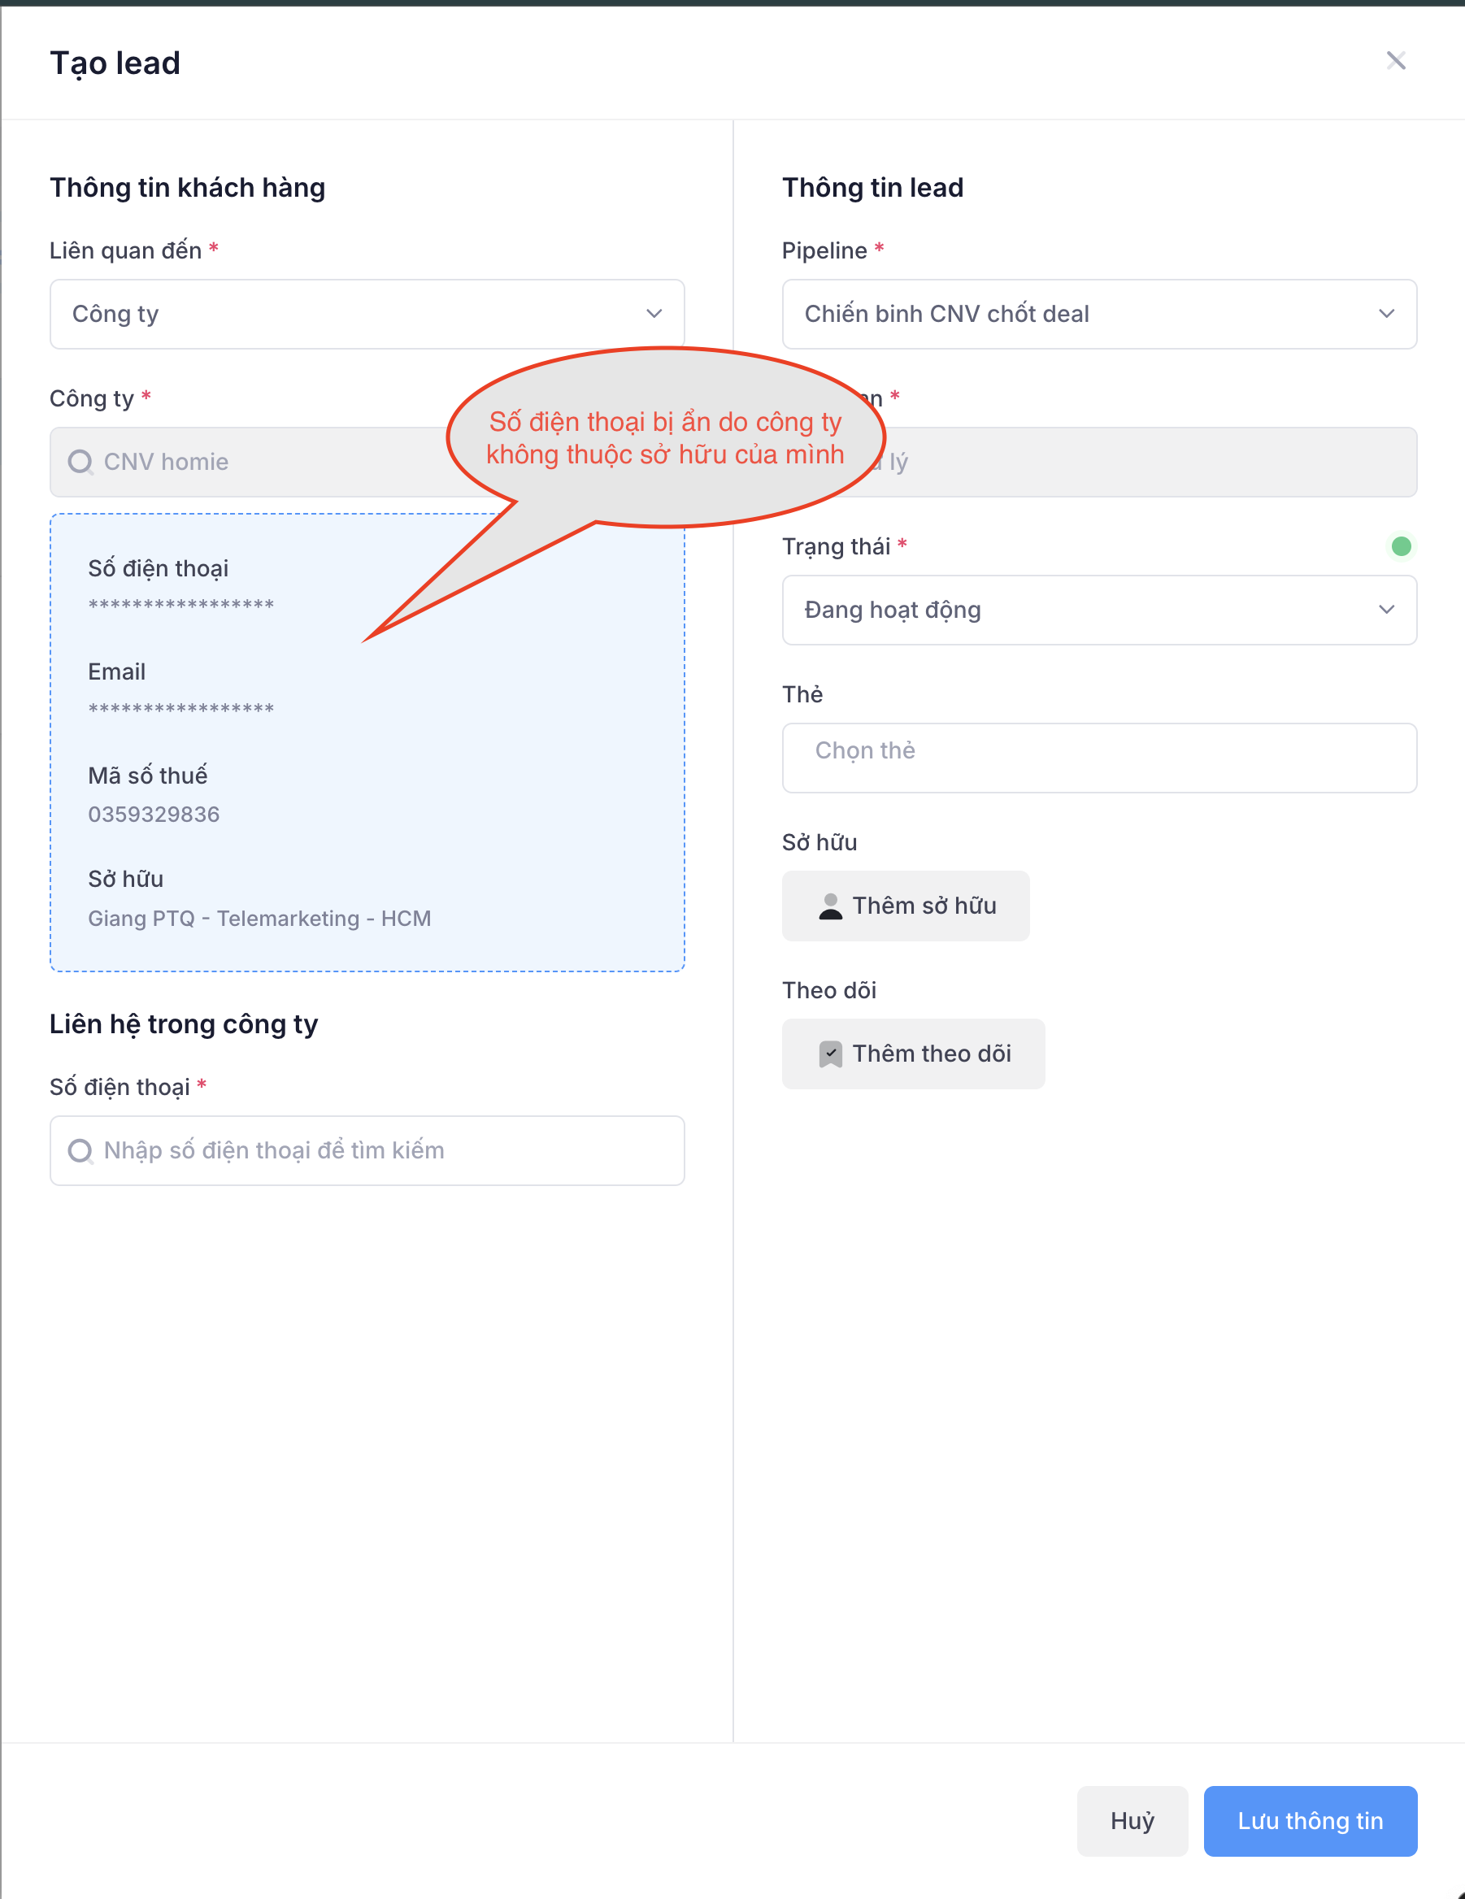Click the magnifier icon beside CNV homie
The height and width of the screenshot is (1899, 1465).
click(80, 462)
